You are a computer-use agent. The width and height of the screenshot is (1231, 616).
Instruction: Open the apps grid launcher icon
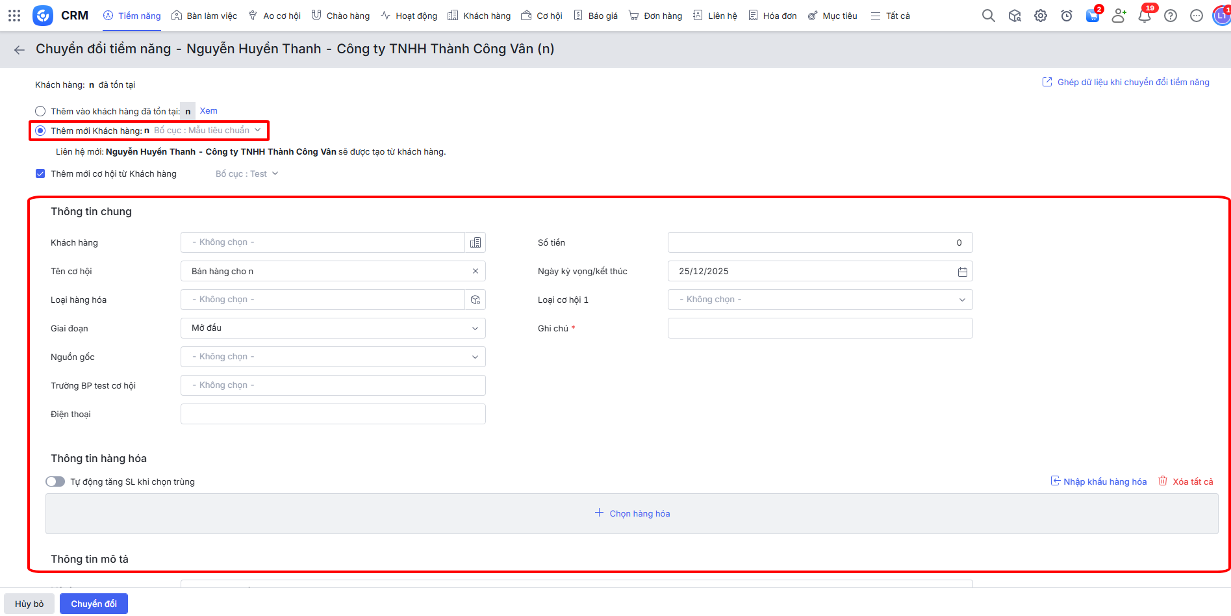[14, 16]
